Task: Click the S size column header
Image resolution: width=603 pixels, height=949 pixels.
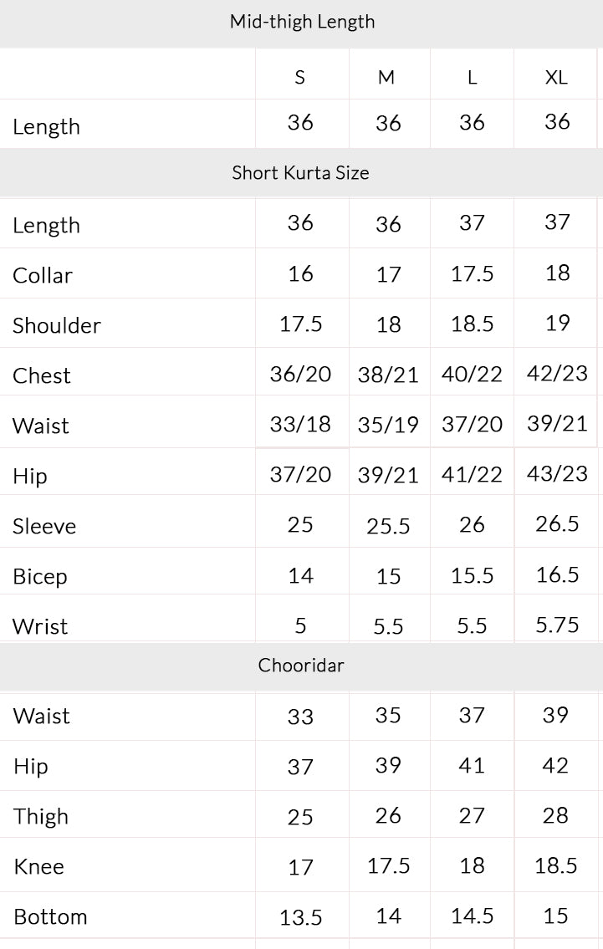Action: click(299, 78)
